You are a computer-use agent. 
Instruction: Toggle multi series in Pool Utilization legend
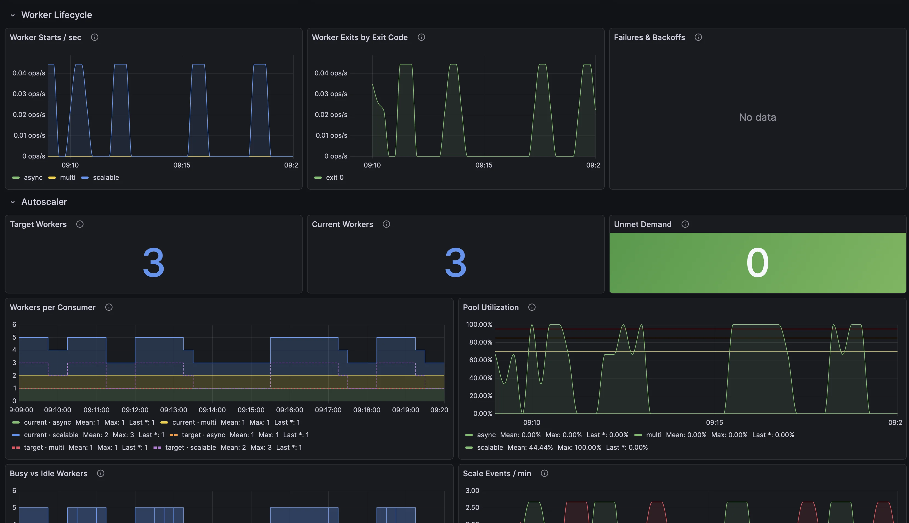pyautogui.click(x=654, y=435)
